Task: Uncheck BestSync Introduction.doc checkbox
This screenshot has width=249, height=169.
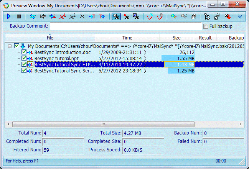Action: coord(24,52)
